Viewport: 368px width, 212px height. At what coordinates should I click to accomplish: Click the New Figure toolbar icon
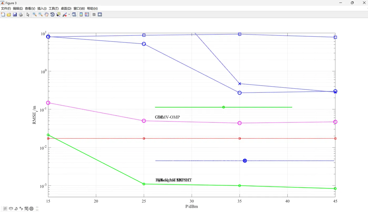[3, 14]
